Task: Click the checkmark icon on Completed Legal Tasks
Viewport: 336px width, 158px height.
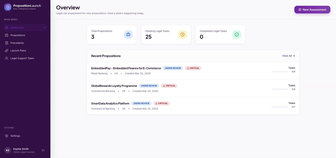Action: pos(237,35)
